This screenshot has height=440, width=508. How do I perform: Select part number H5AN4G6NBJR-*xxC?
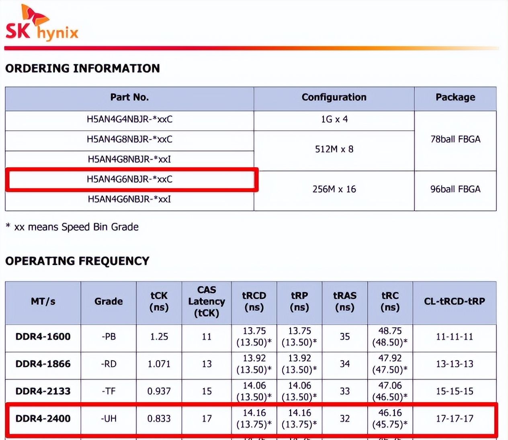pos(129,179)
